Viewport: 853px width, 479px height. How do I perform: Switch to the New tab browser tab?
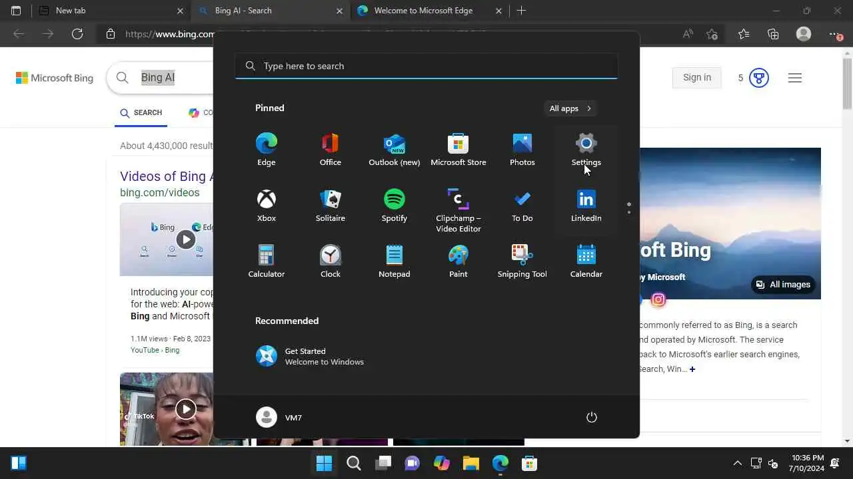click(111, 11)
